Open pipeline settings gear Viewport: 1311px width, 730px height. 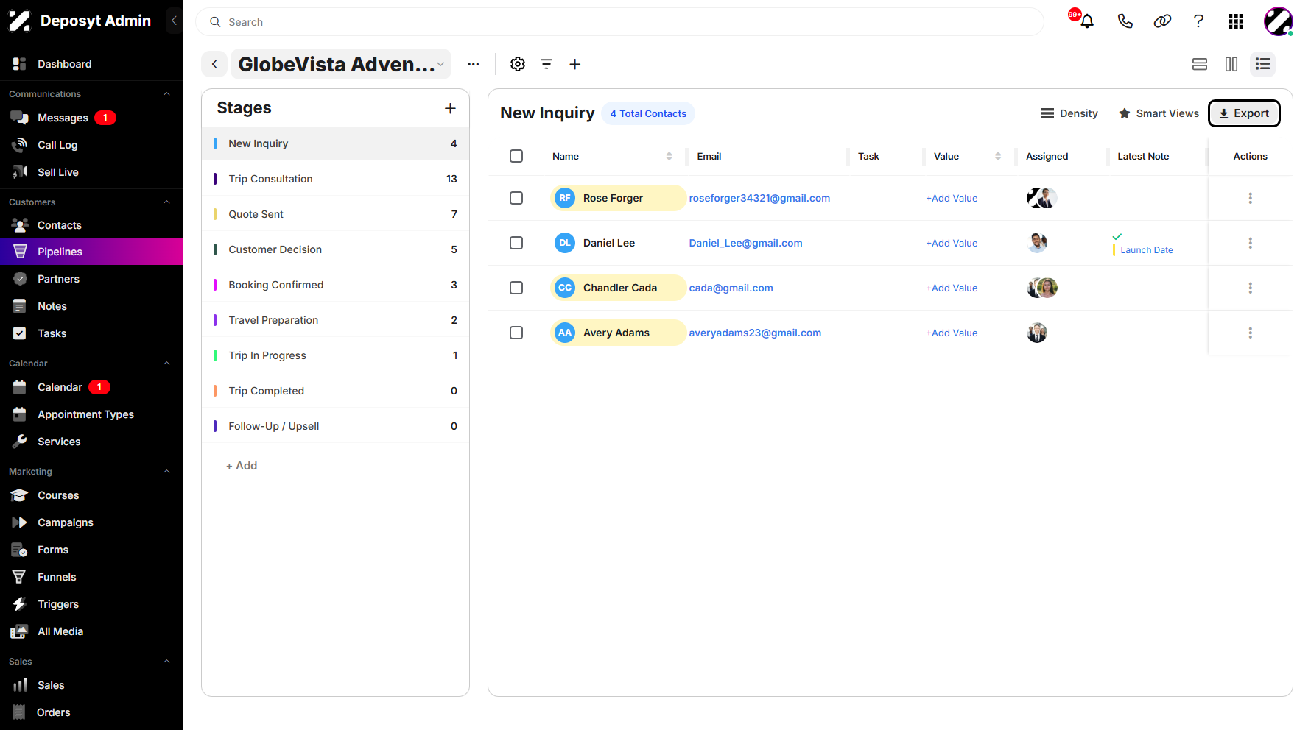[x=518, y=64]
